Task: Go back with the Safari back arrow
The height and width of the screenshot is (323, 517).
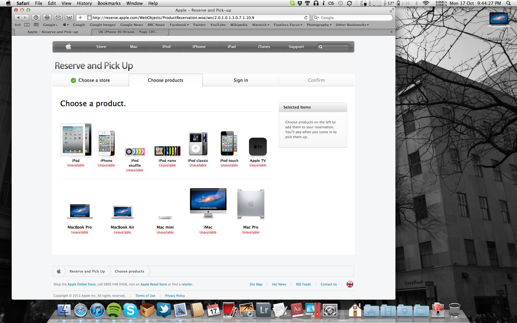Action: [x=18, y=18]
